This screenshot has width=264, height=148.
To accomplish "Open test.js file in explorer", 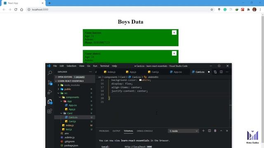I will pos(75,129).
